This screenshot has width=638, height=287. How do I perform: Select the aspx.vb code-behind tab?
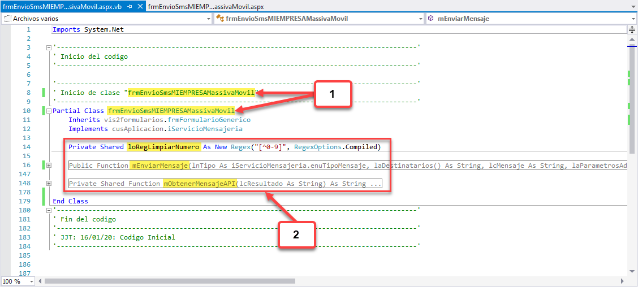(x=62, y=6)
